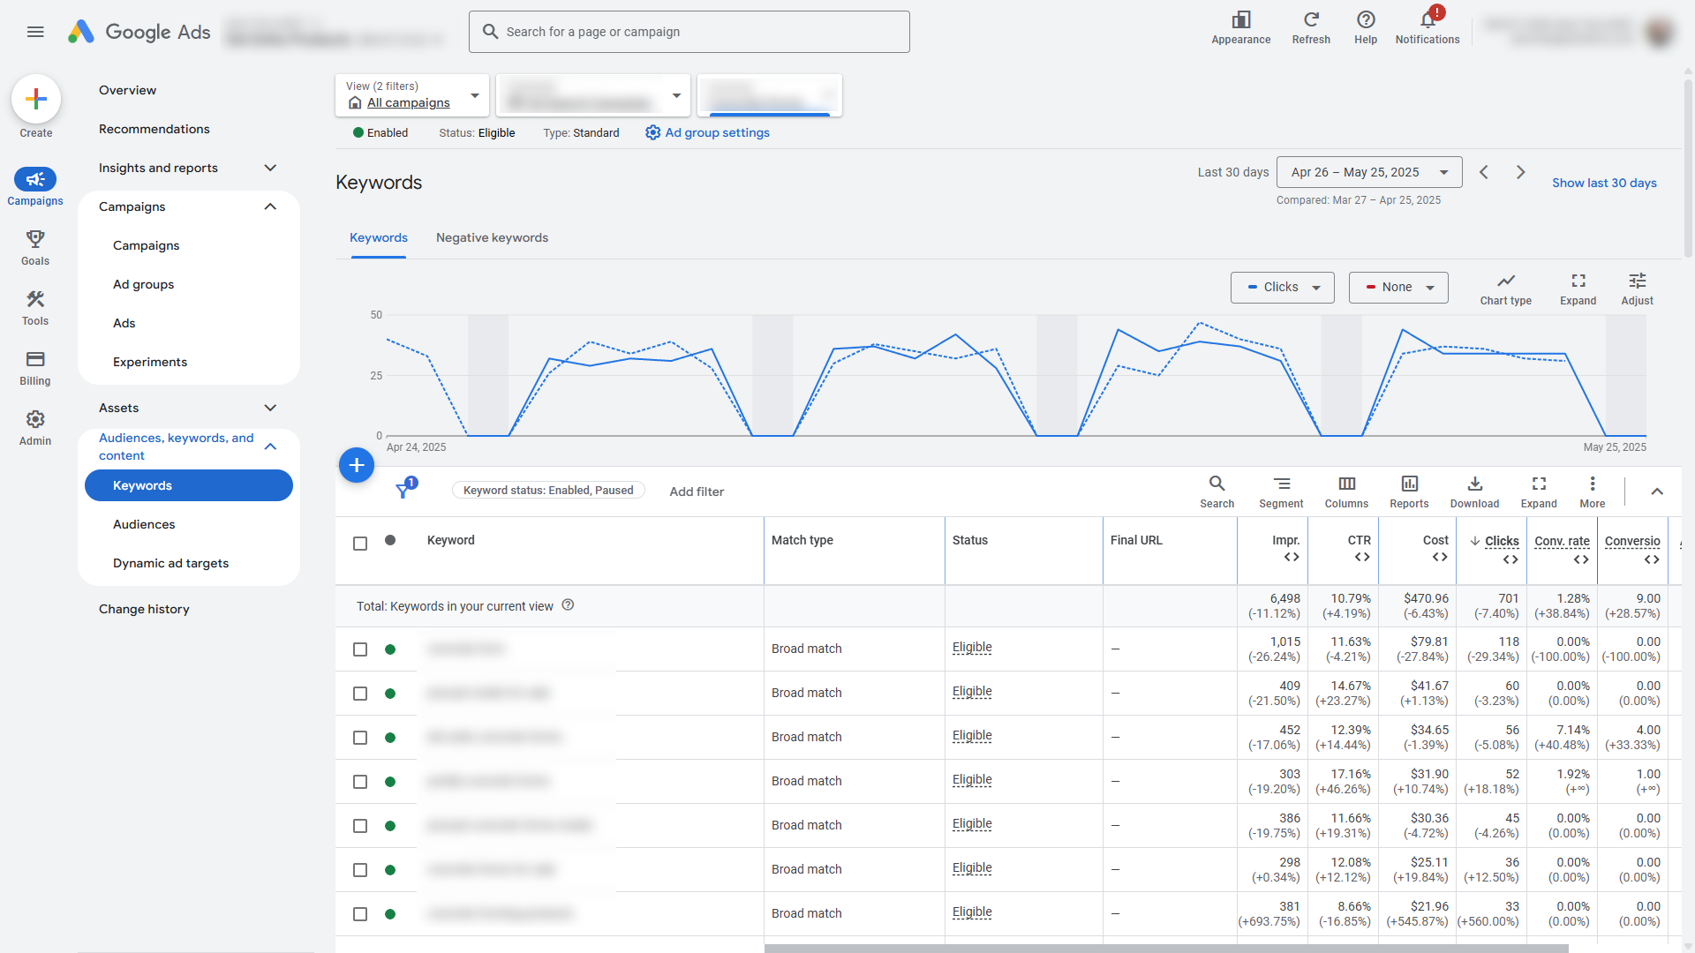Open the All campaigns view dropdown
Viewport: 1695px width, 953px height.
pyautogui.click(x=412, y=95)
